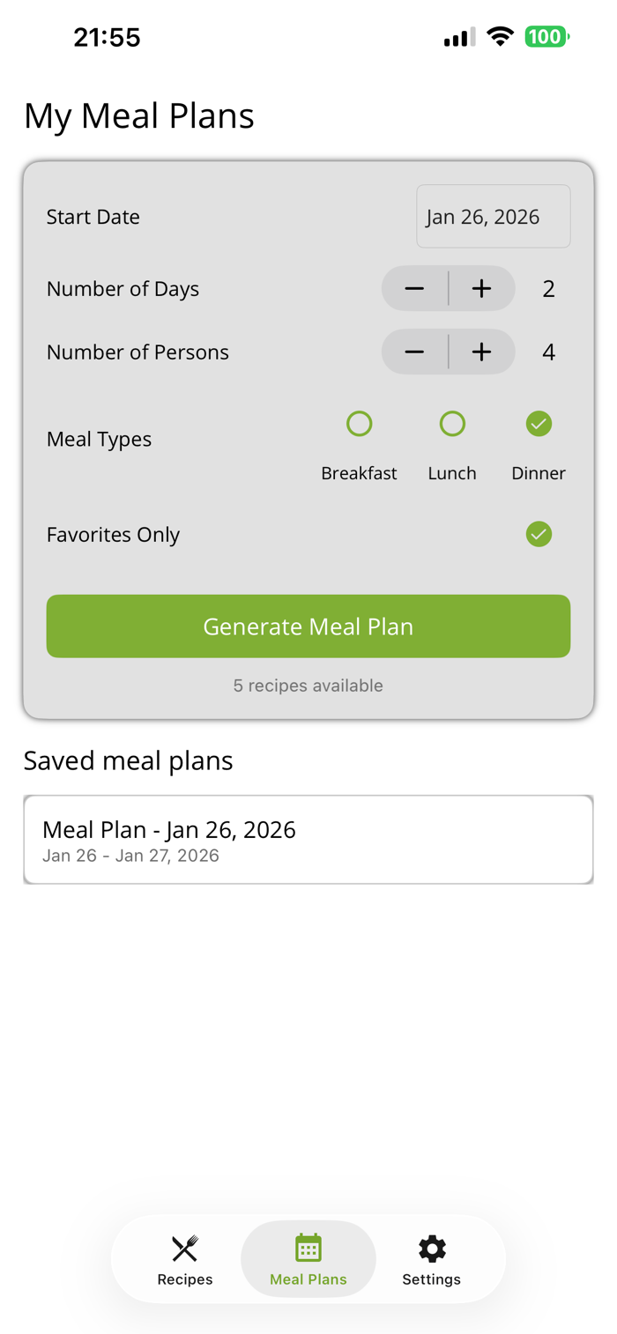Open the Start Date picker
Image resolution: width=617 pixels, height=1334 pixels.
pyautogui.click(x=493, y=217)
